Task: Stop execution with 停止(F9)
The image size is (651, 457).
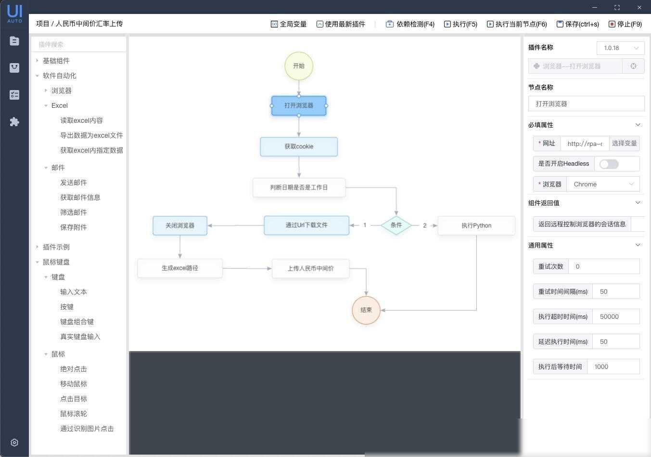Action: (x=629, y=24)
